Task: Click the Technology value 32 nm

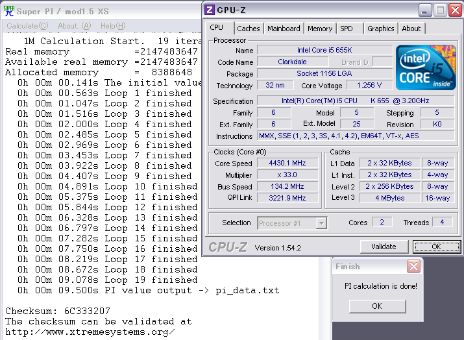Action: click(x=275, y=85)
